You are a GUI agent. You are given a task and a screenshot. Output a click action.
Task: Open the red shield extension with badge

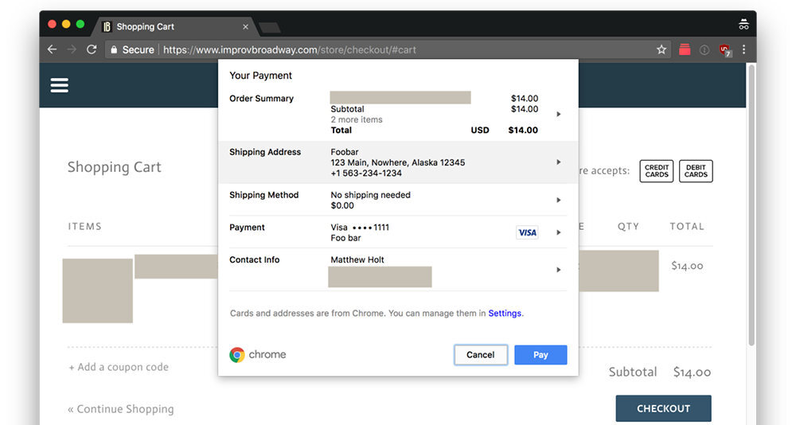(x=725, y=50)
